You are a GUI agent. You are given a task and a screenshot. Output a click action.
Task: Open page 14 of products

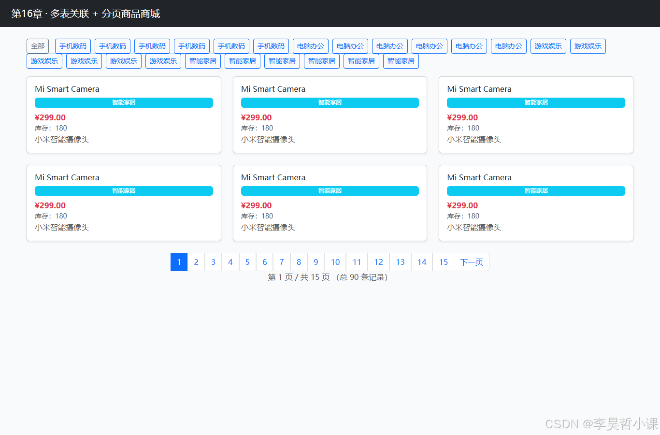(422, 262)
